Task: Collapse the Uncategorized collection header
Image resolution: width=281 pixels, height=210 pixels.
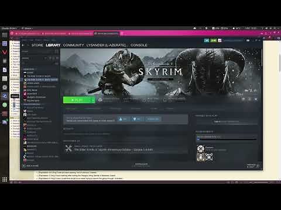Action: pyautogui.click(x=31, y=104)
